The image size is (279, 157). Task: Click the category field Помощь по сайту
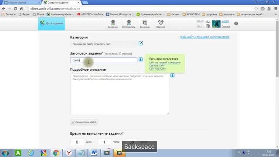click(104, 44)
